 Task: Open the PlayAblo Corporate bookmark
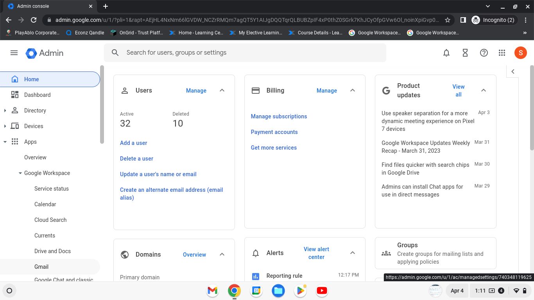pyautogui.click(x=33, y=33)
